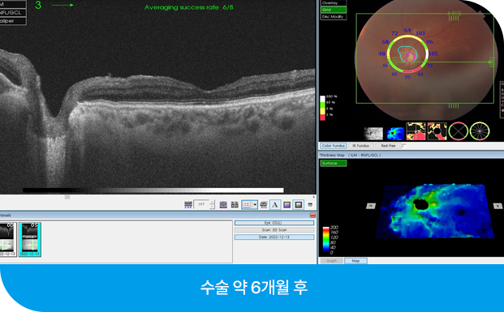Toggle the Overlay button
Screen dimensions: 504x312
point(334,3)
